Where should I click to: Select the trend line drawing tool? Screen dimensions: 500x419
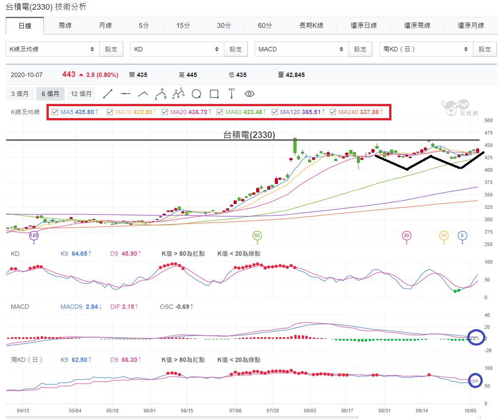[x=108, y=94]
